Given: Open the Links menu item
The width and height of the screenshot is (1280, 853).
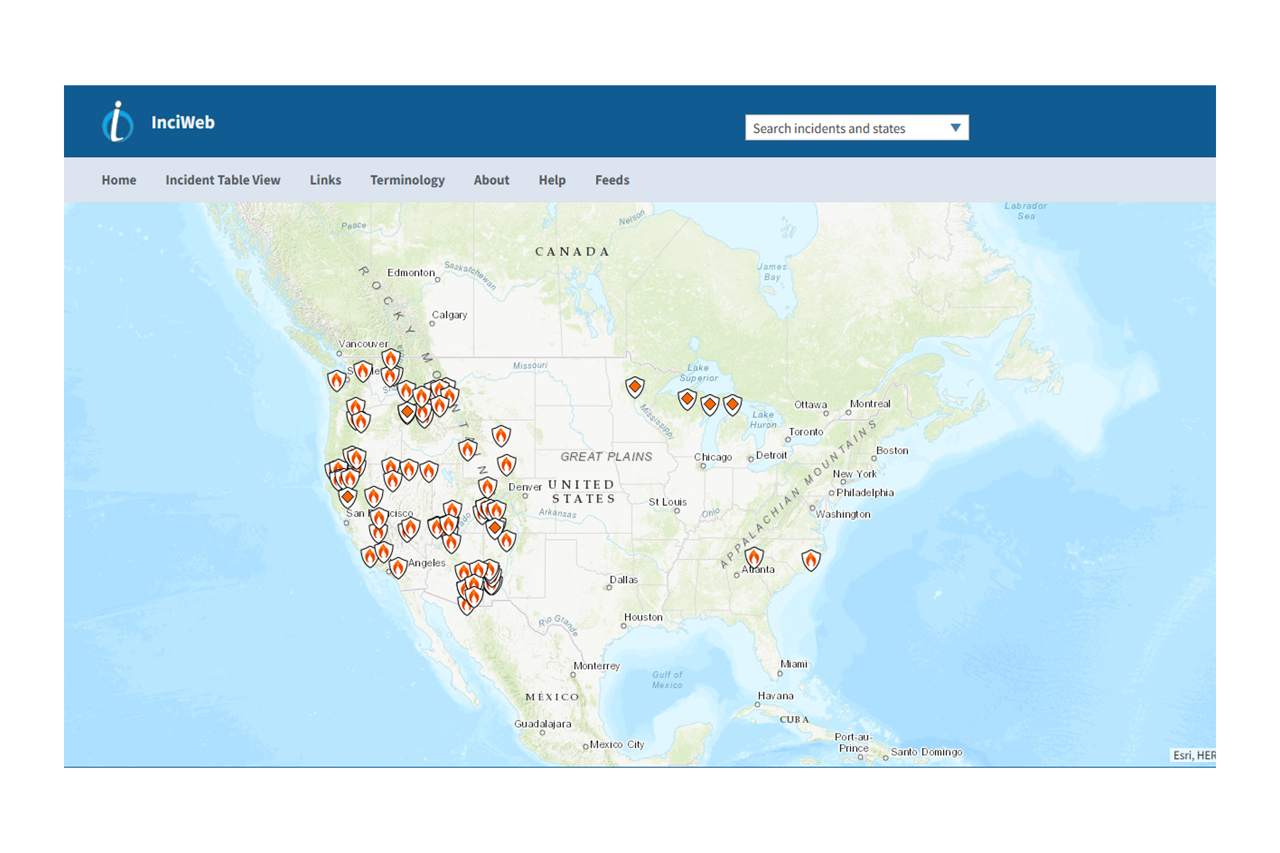Looking at the screenshot, I should (325, 180).
